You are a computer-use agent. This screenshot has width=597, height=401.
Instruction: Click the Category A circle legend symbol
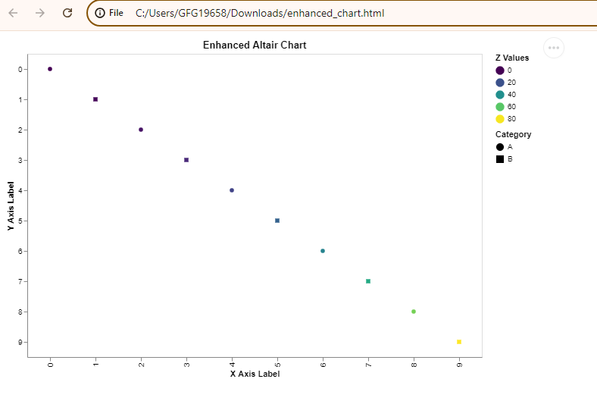point(500,146)
